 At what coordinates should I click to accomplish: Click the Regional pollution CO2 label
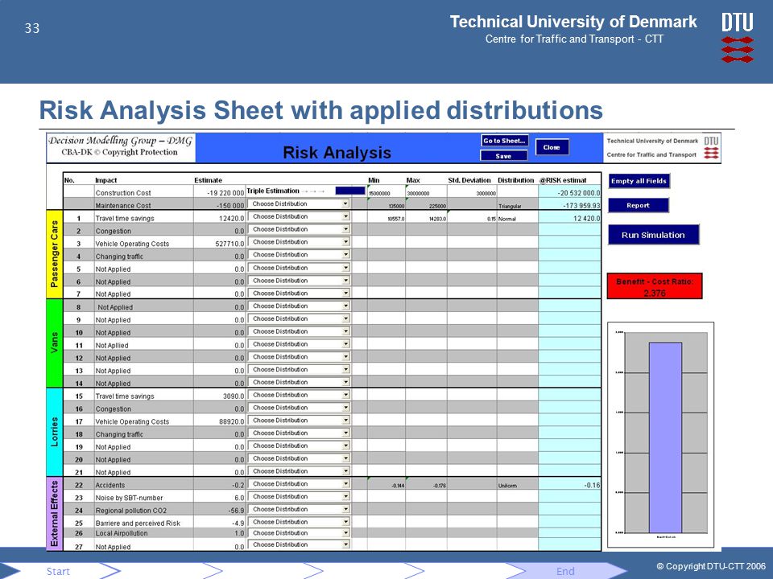pos(131,511)
